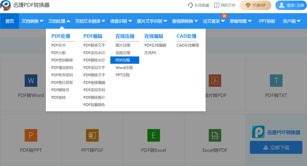This screenshot has width=307, height=166.
Task: Expand the 思维导图 dropdown
Action: (241, 21)
